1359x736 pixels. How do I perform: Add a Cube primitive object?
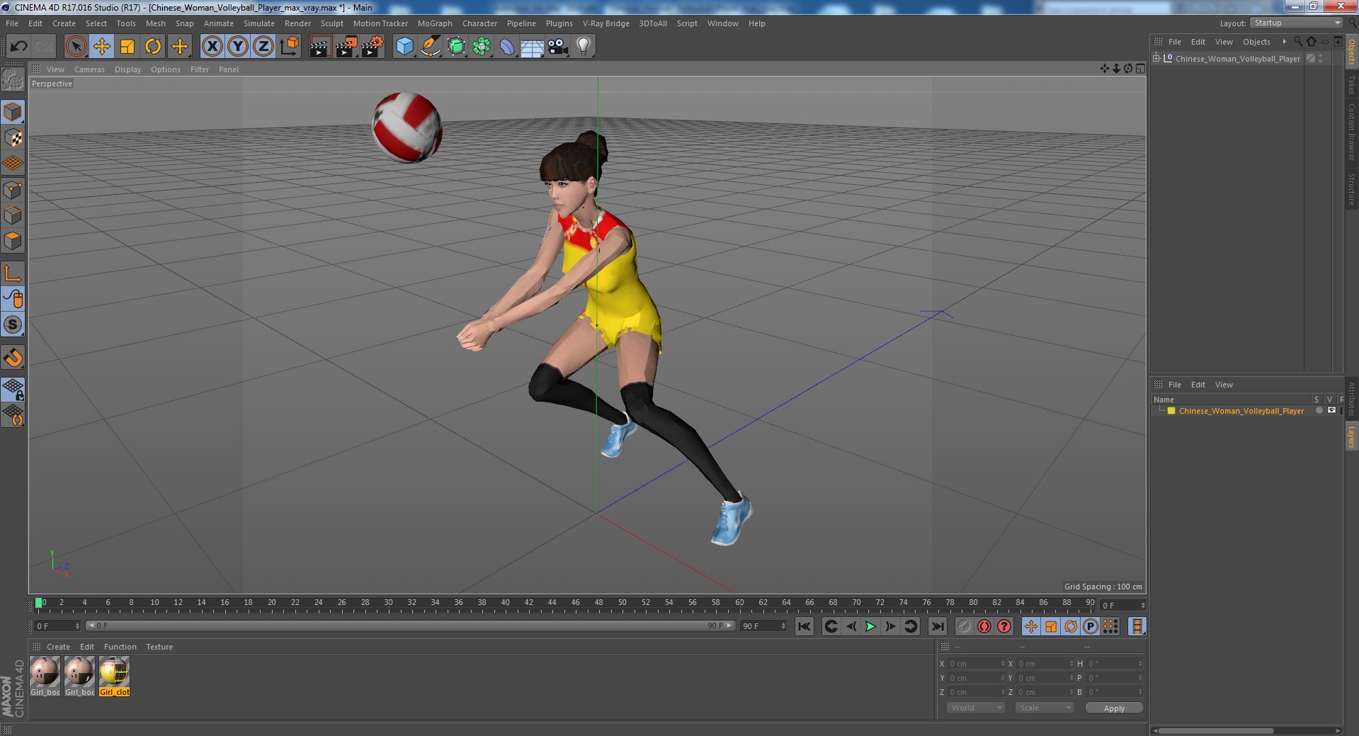[404, 47]
